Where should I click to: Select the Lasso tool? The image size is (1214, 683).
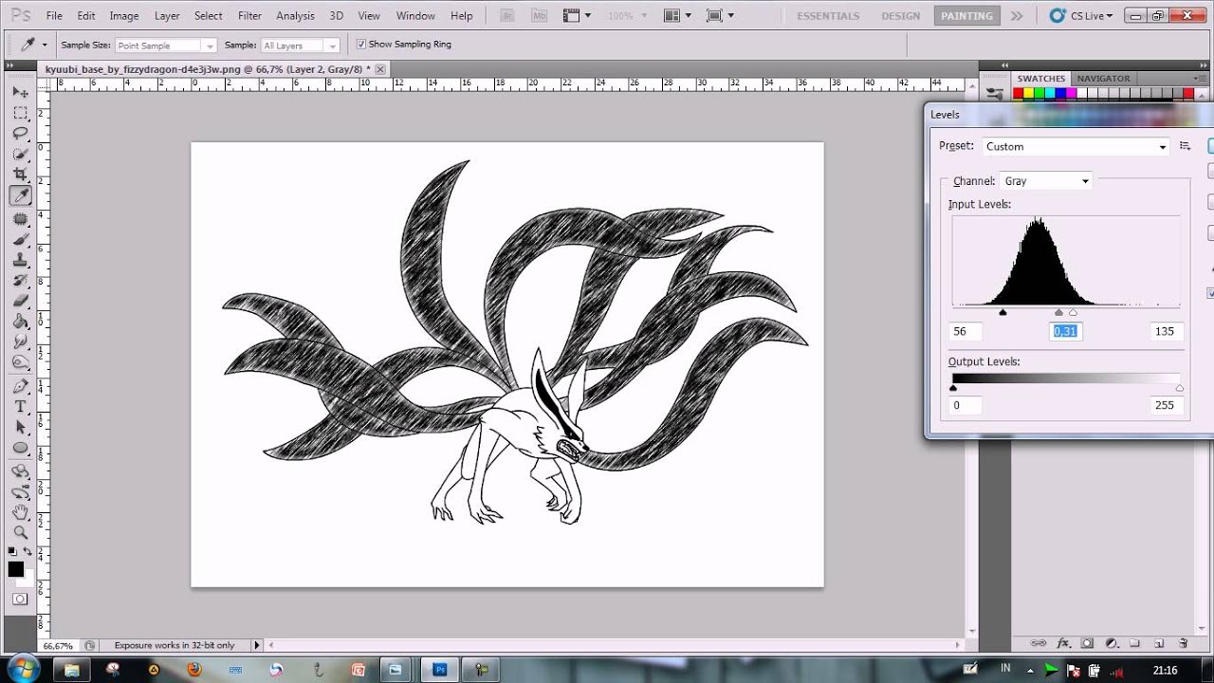point(20,134)
